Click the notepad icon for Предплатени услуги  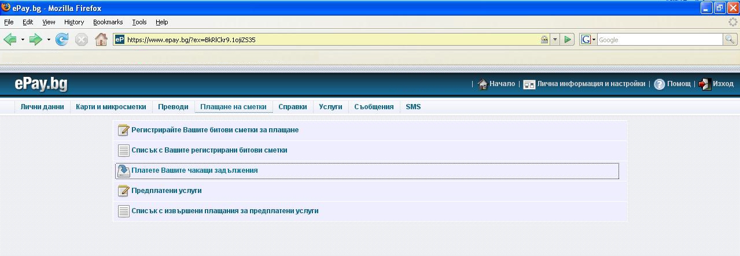pos(123,191)
